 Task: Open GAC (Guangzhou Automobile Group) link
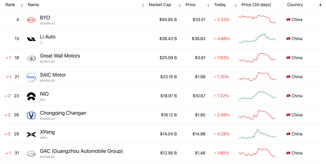click(81, 151)
